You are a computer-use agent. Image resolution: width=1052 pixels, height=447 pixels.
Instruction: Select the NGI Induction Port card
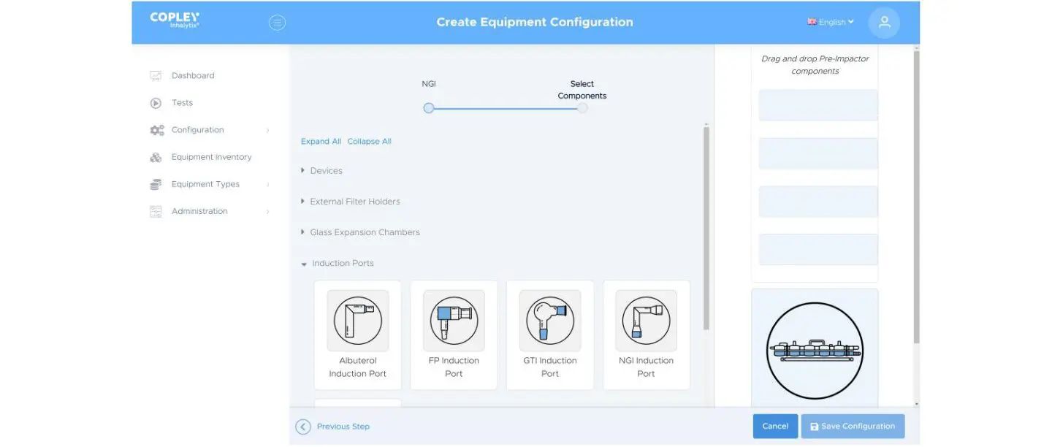pyautogui.click(x=646, y=335)
